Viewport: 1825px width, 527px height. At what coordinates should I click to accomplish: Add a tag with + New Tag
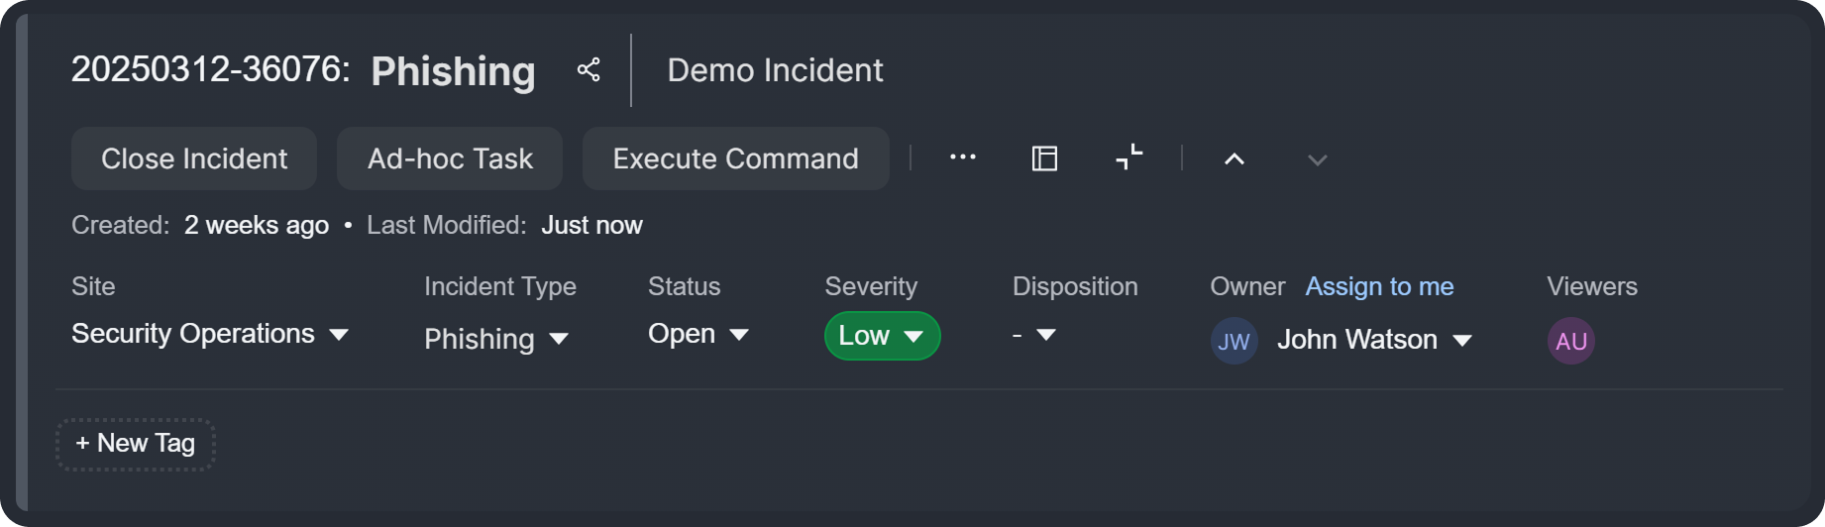tap(136, 444)
